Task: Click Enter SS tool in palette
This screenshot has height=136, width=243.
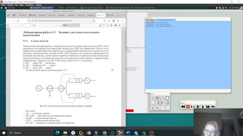Action: (x=153, y=98)
